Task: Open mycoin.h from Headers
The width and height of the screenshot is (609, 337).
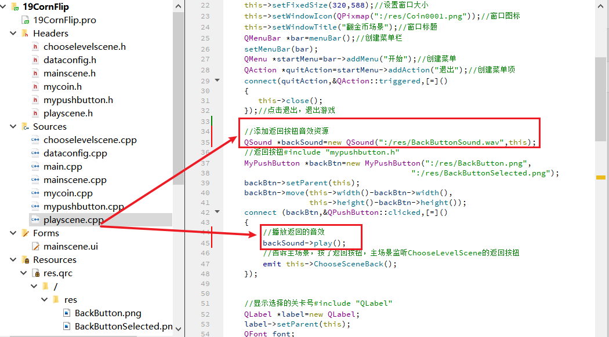Action: (63, 86)
